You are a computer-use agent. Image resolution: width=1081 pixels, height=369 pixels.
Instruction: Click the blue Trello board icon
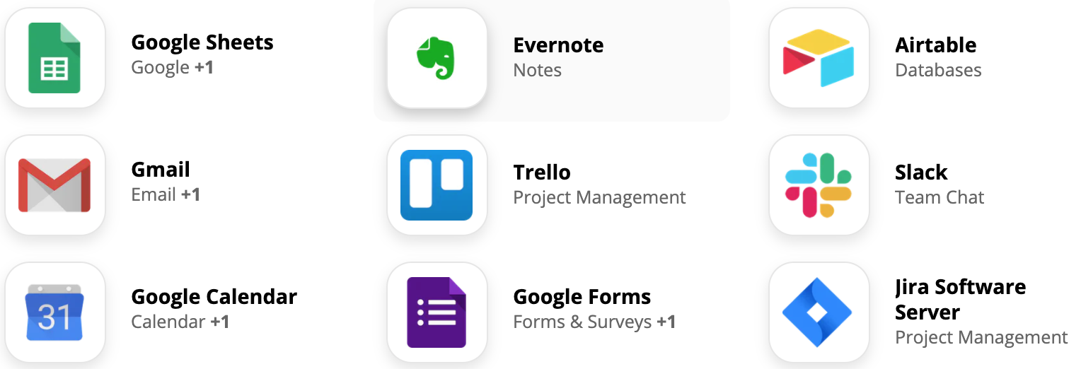437,185
